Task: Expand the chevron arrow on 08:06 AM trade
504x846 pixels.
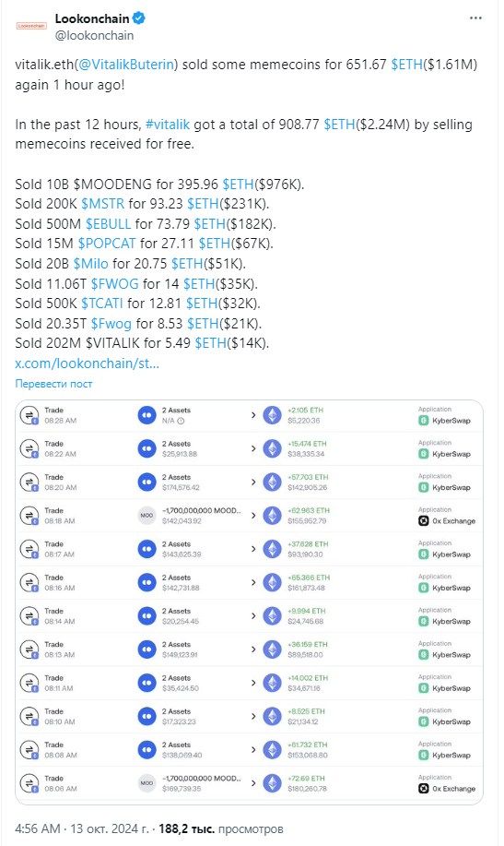Action: [x=253, y=783]
